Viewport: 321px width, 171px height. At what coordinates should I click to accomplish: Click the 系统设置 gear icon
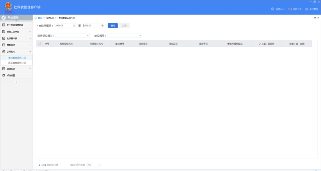4,75
